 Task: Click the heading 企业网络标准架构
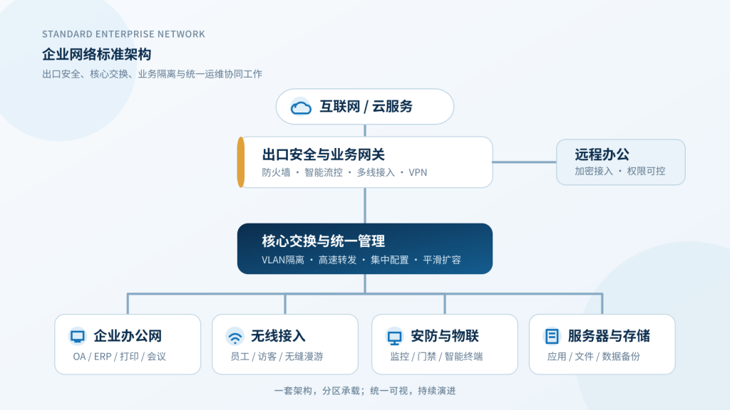(97, 54)
